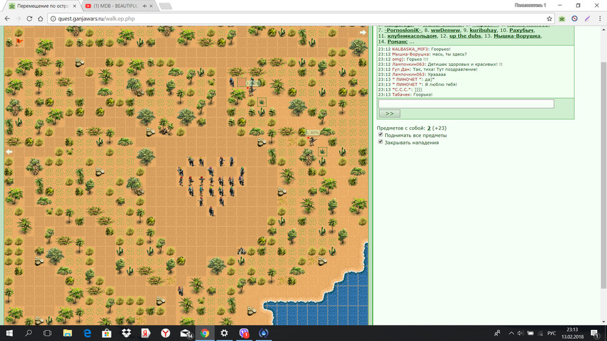Open player link wwDenww
Screen dimensions: 607x341
click(x=445, y=30)
